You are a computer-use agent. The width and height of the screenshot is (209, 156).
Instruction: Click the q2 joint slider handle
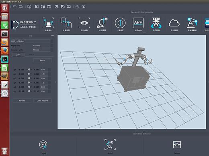coord(29,78)
